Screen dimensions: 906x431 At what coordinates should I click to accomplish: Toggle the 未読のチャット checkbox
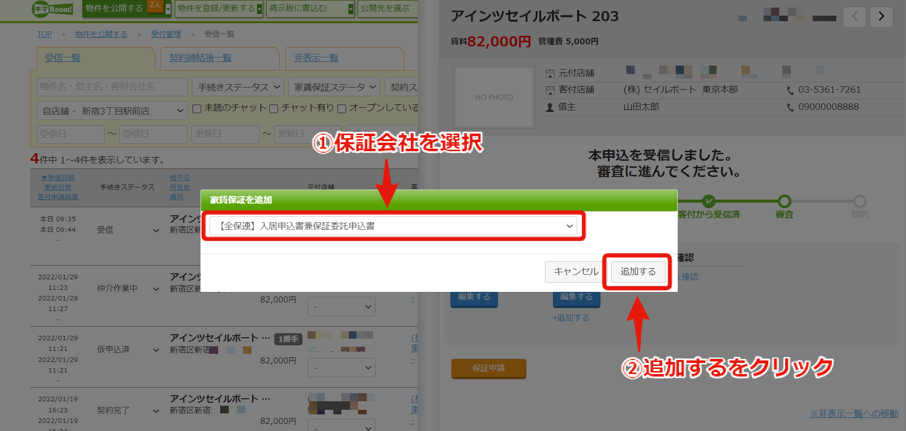197,108
